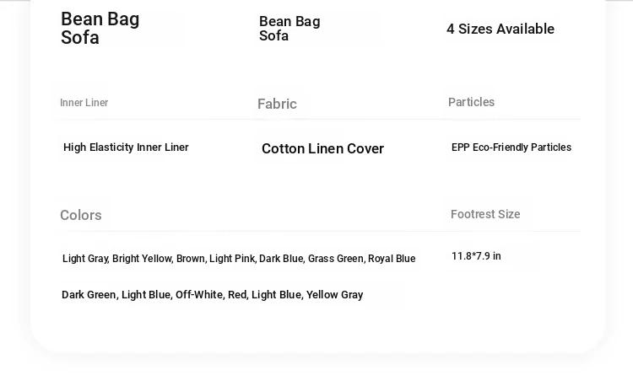Click the Light Gray color name
The height and width of the screenshot is (386, 633).
coord(84,259)
